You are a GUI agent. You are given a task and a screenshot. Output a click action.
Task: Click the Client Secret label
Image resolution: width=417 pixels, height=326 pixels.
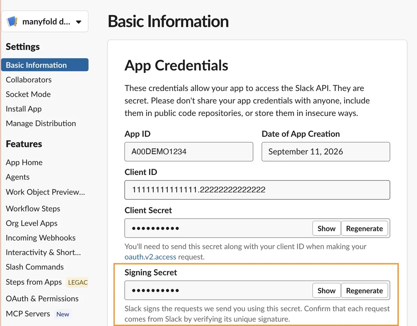pyautogui.click(x=148, y=210)
